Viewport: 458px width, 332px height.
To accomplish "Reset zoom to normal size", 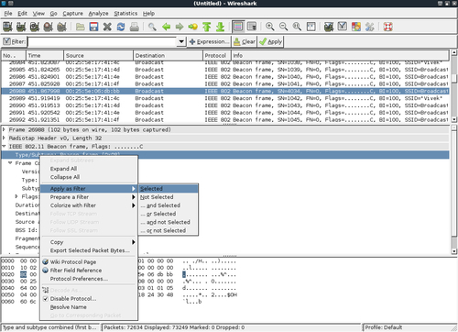I will 297,27.
